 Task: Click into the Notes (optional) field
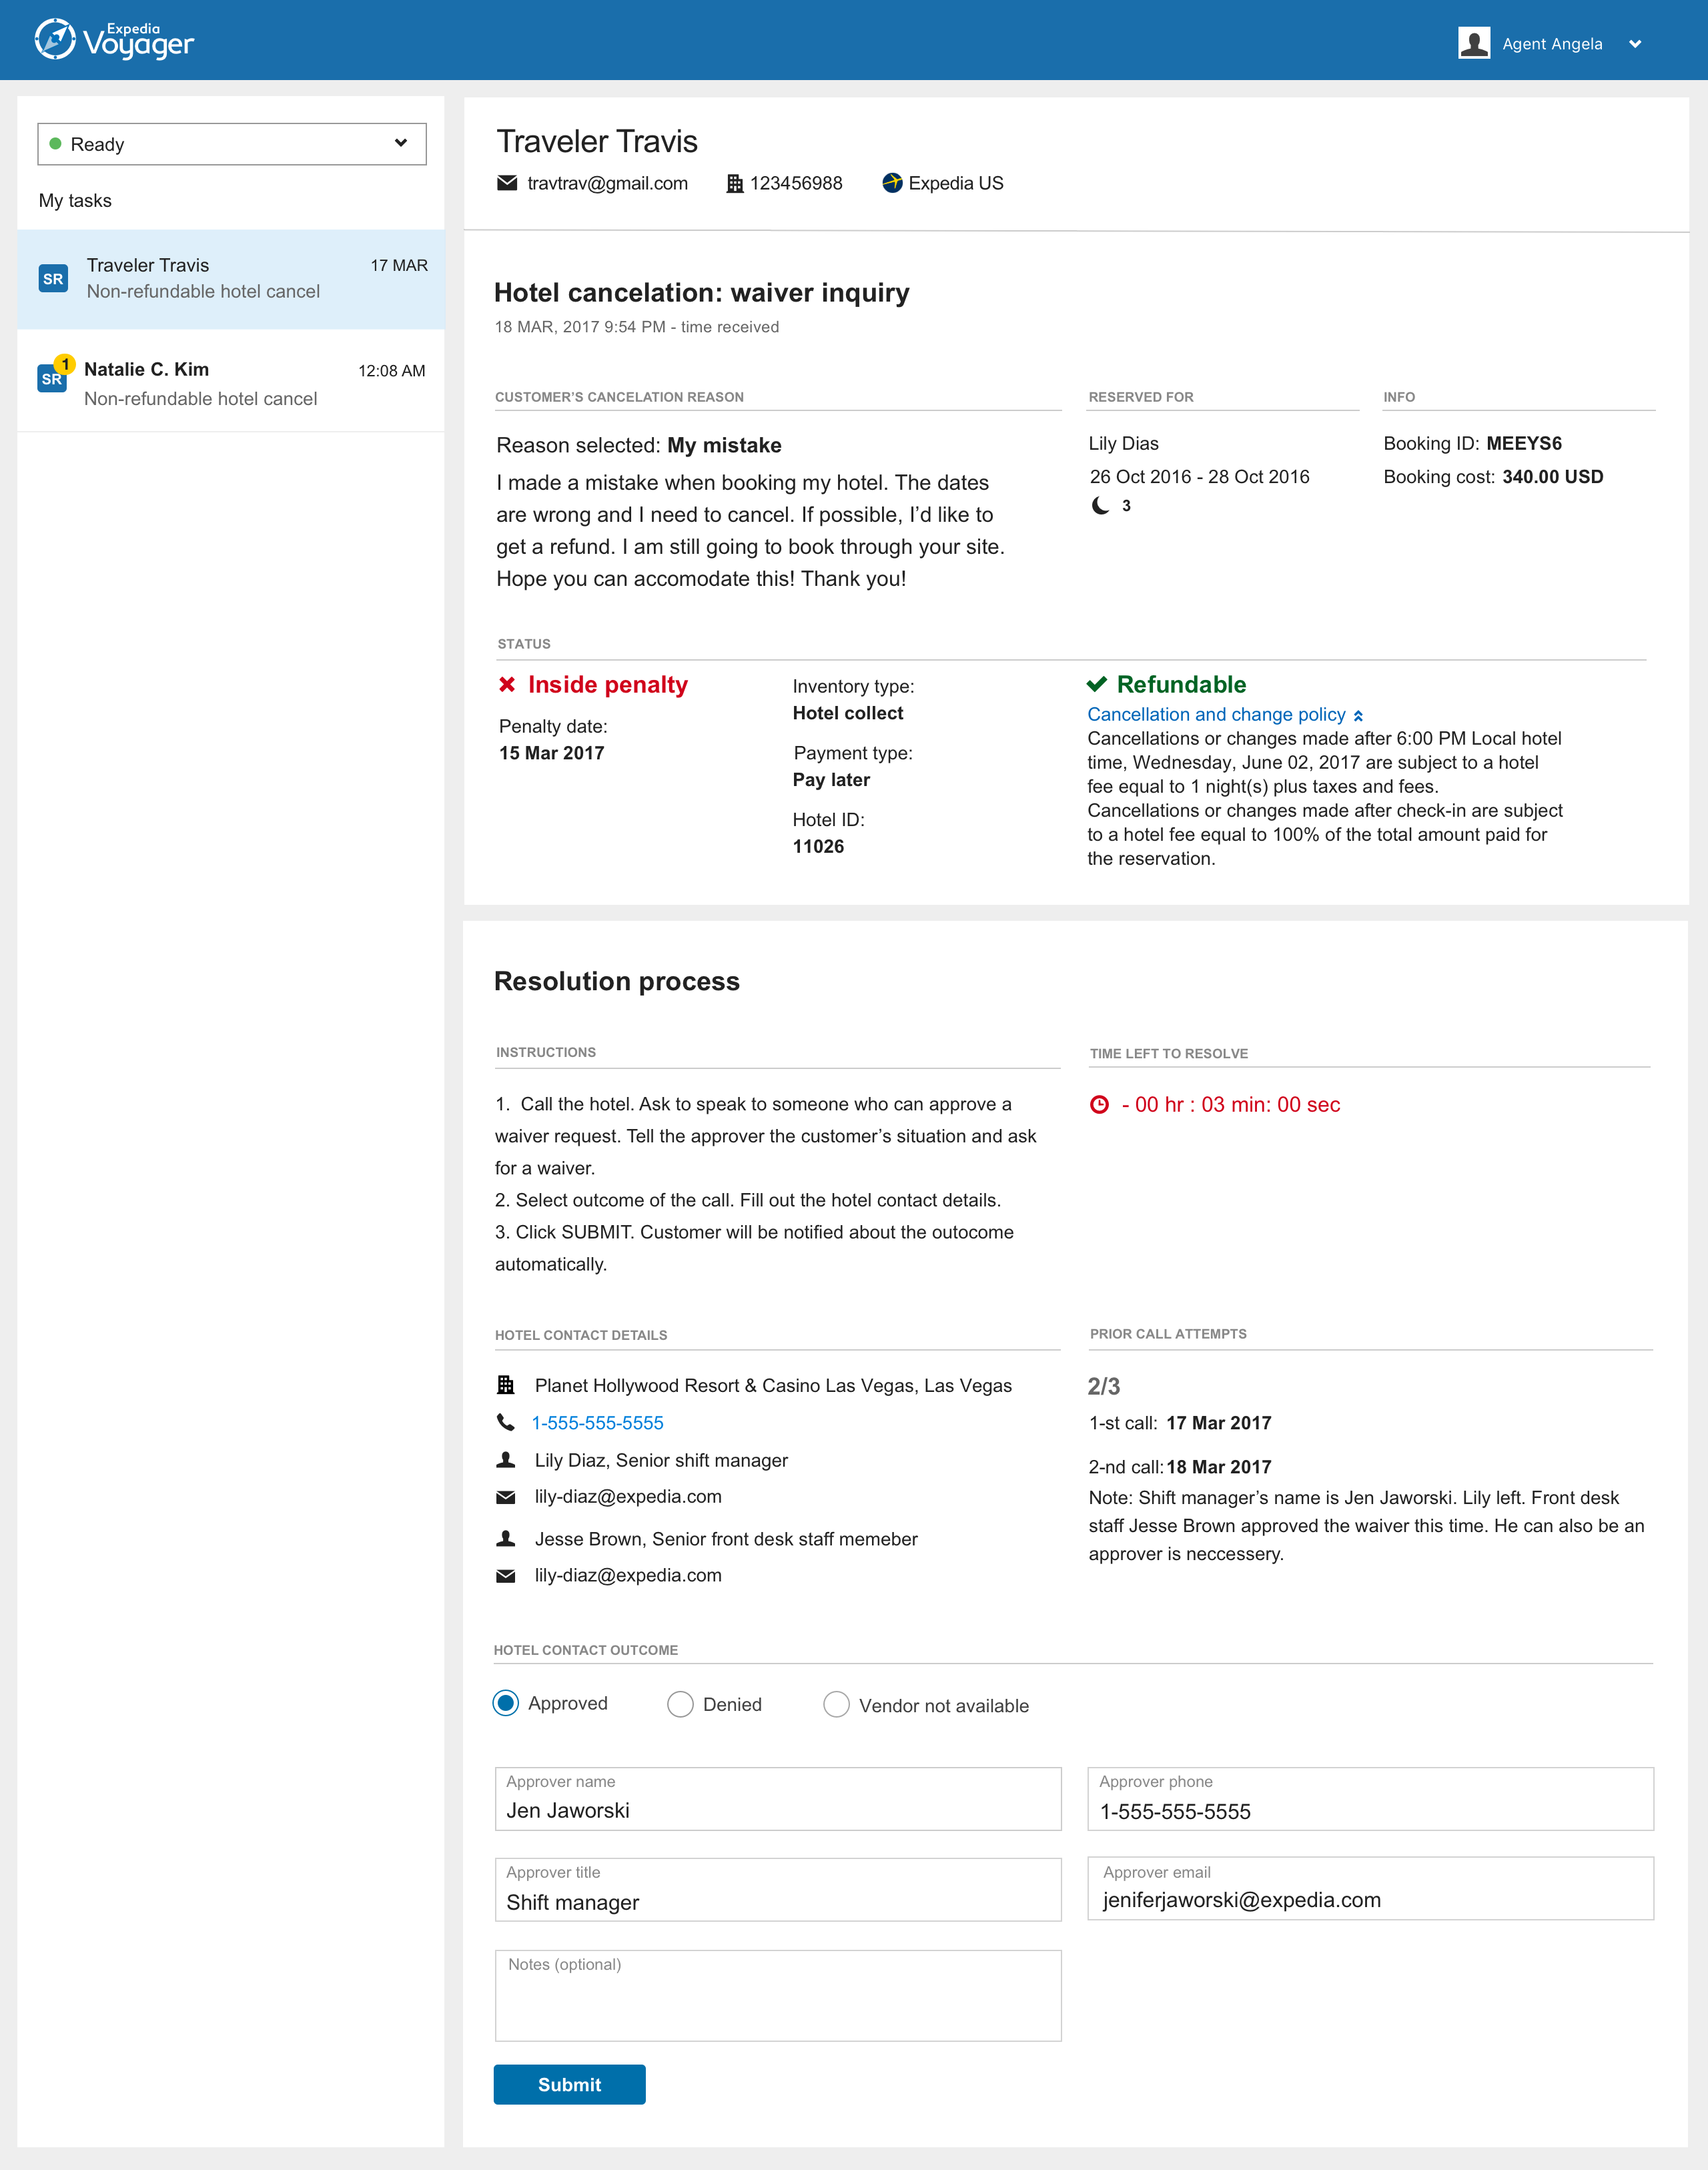[x=778, y=2000]
